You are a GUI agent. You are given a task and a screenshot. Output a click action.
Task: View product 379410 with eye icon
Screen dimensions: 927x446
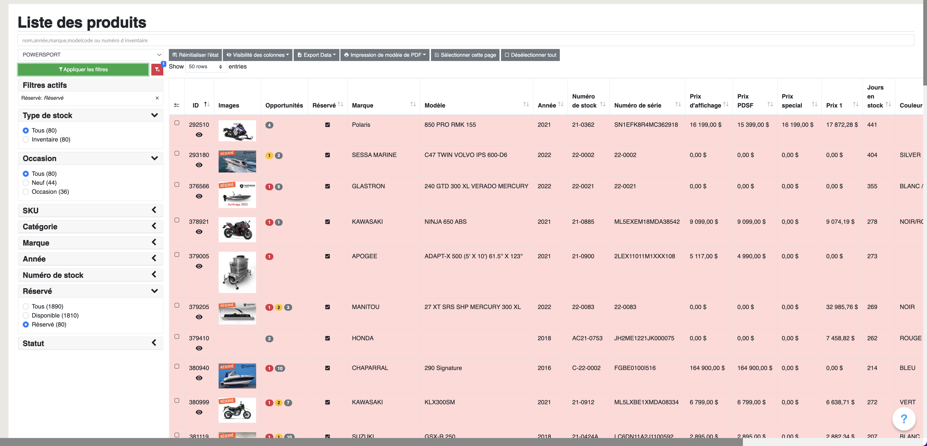[x=199, y=348]
